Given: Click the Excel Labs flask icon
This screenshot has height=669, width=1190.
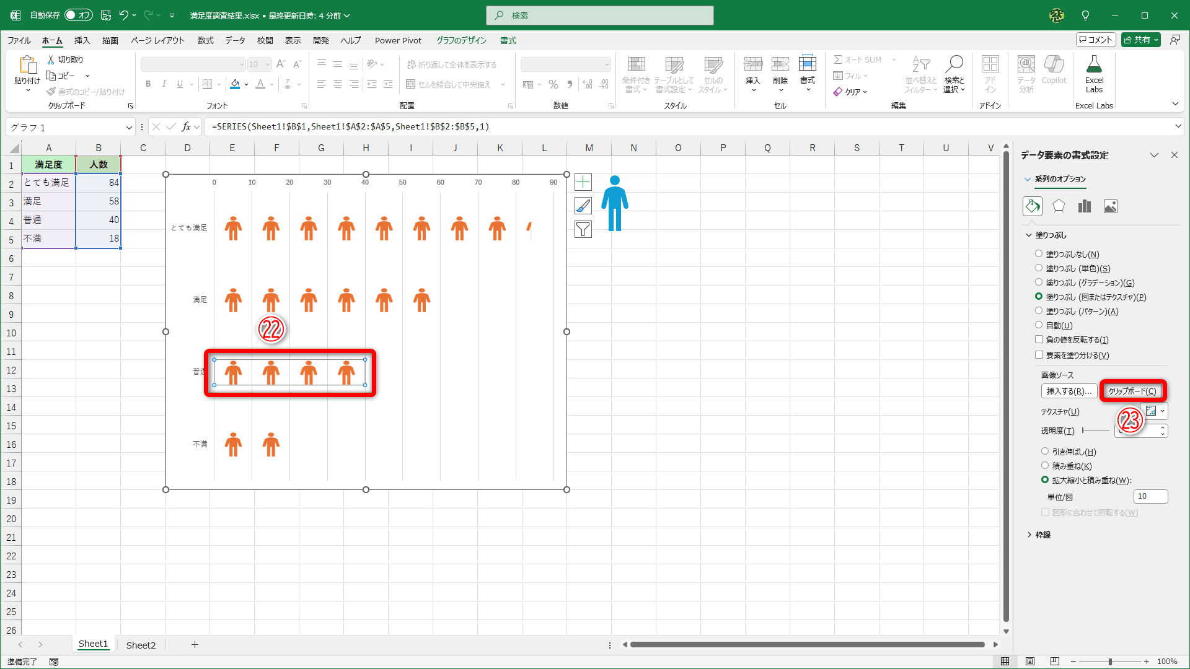Looking at the screenshot, I should point(1094,64).
